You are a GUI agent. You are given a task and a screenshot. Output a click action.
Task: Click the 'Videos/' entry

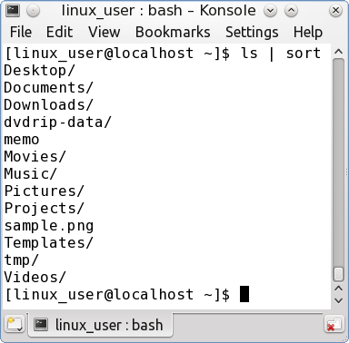[35, 278]
